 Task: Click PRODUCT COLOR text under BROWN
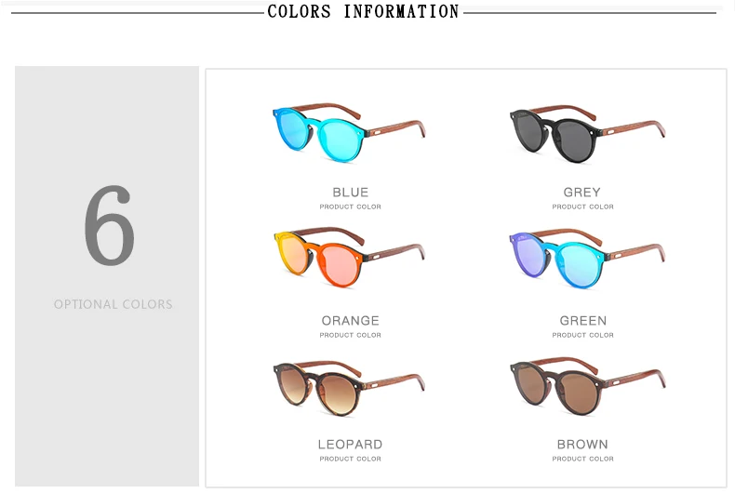tap(582, 459)
